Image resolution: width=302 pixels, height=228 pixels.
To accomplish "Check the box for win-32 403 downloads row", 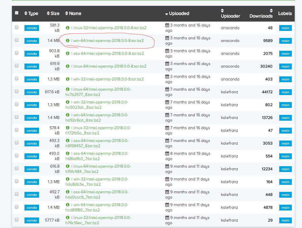I will pos(17,78).
